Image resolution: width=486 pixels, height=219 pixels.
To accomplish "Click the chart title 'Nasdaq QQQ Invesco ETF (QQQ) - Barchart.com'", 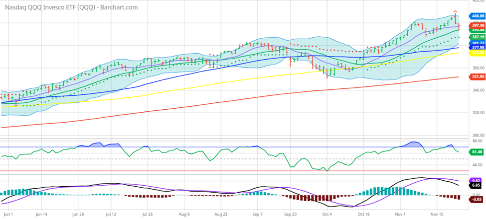I will pos(71,7).
